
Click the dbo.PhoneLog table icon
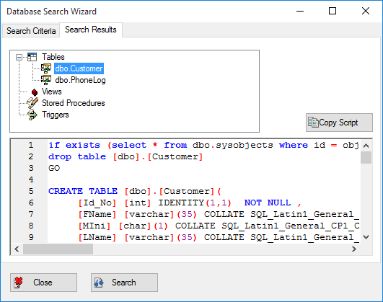46,80
